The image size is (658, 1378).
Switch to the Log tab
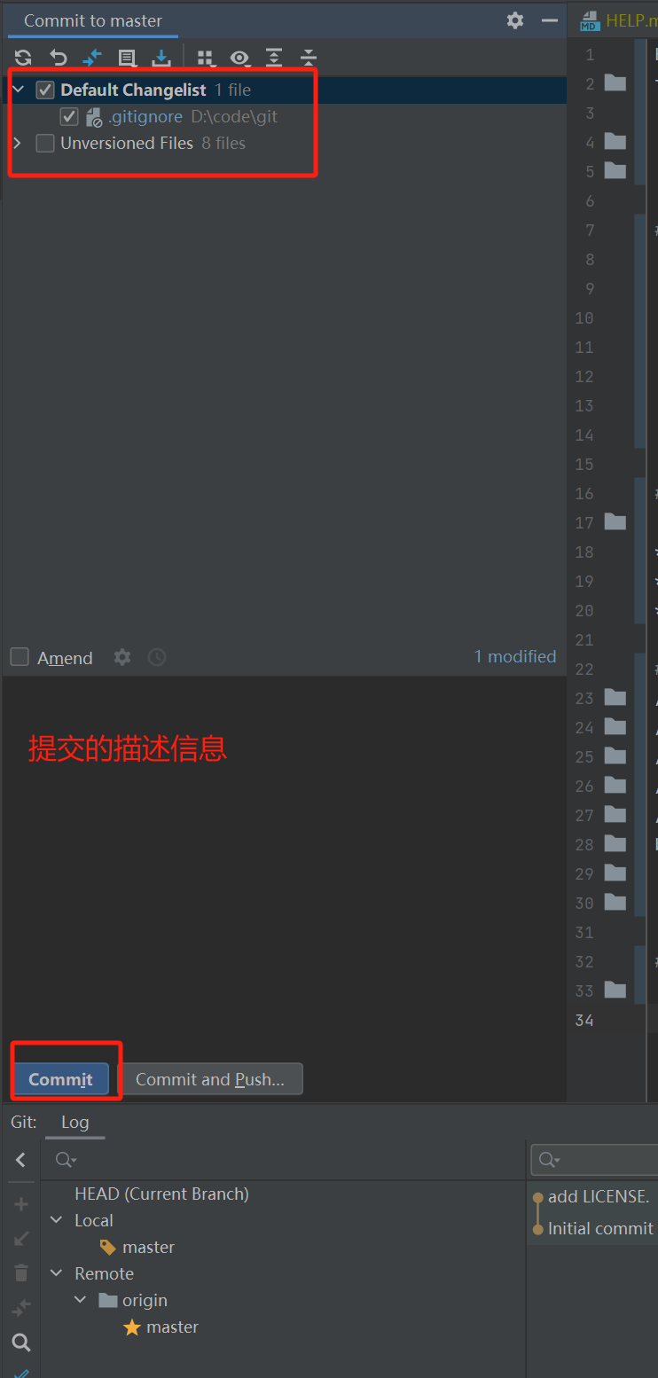click(x=74, y=1123)
